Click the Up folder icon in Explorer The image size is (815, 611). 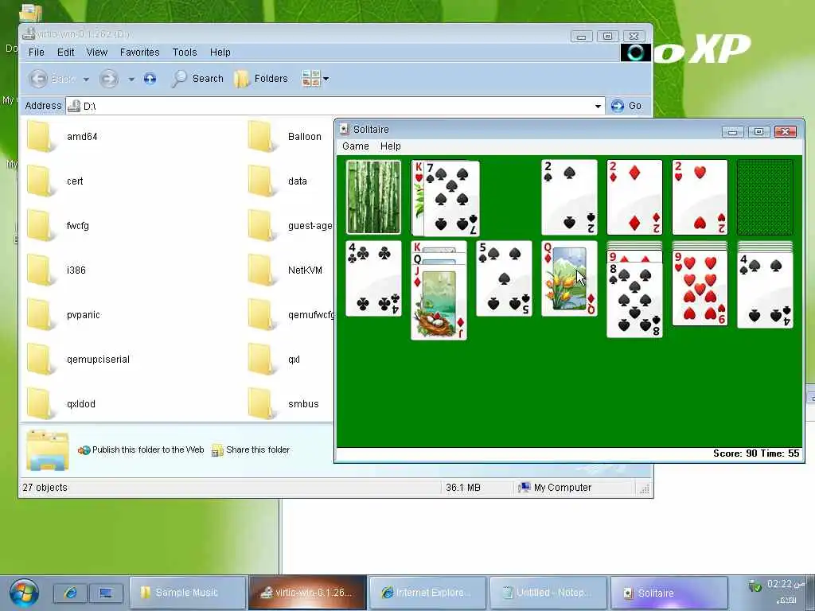pyautogui.click(x=150, y=79)
